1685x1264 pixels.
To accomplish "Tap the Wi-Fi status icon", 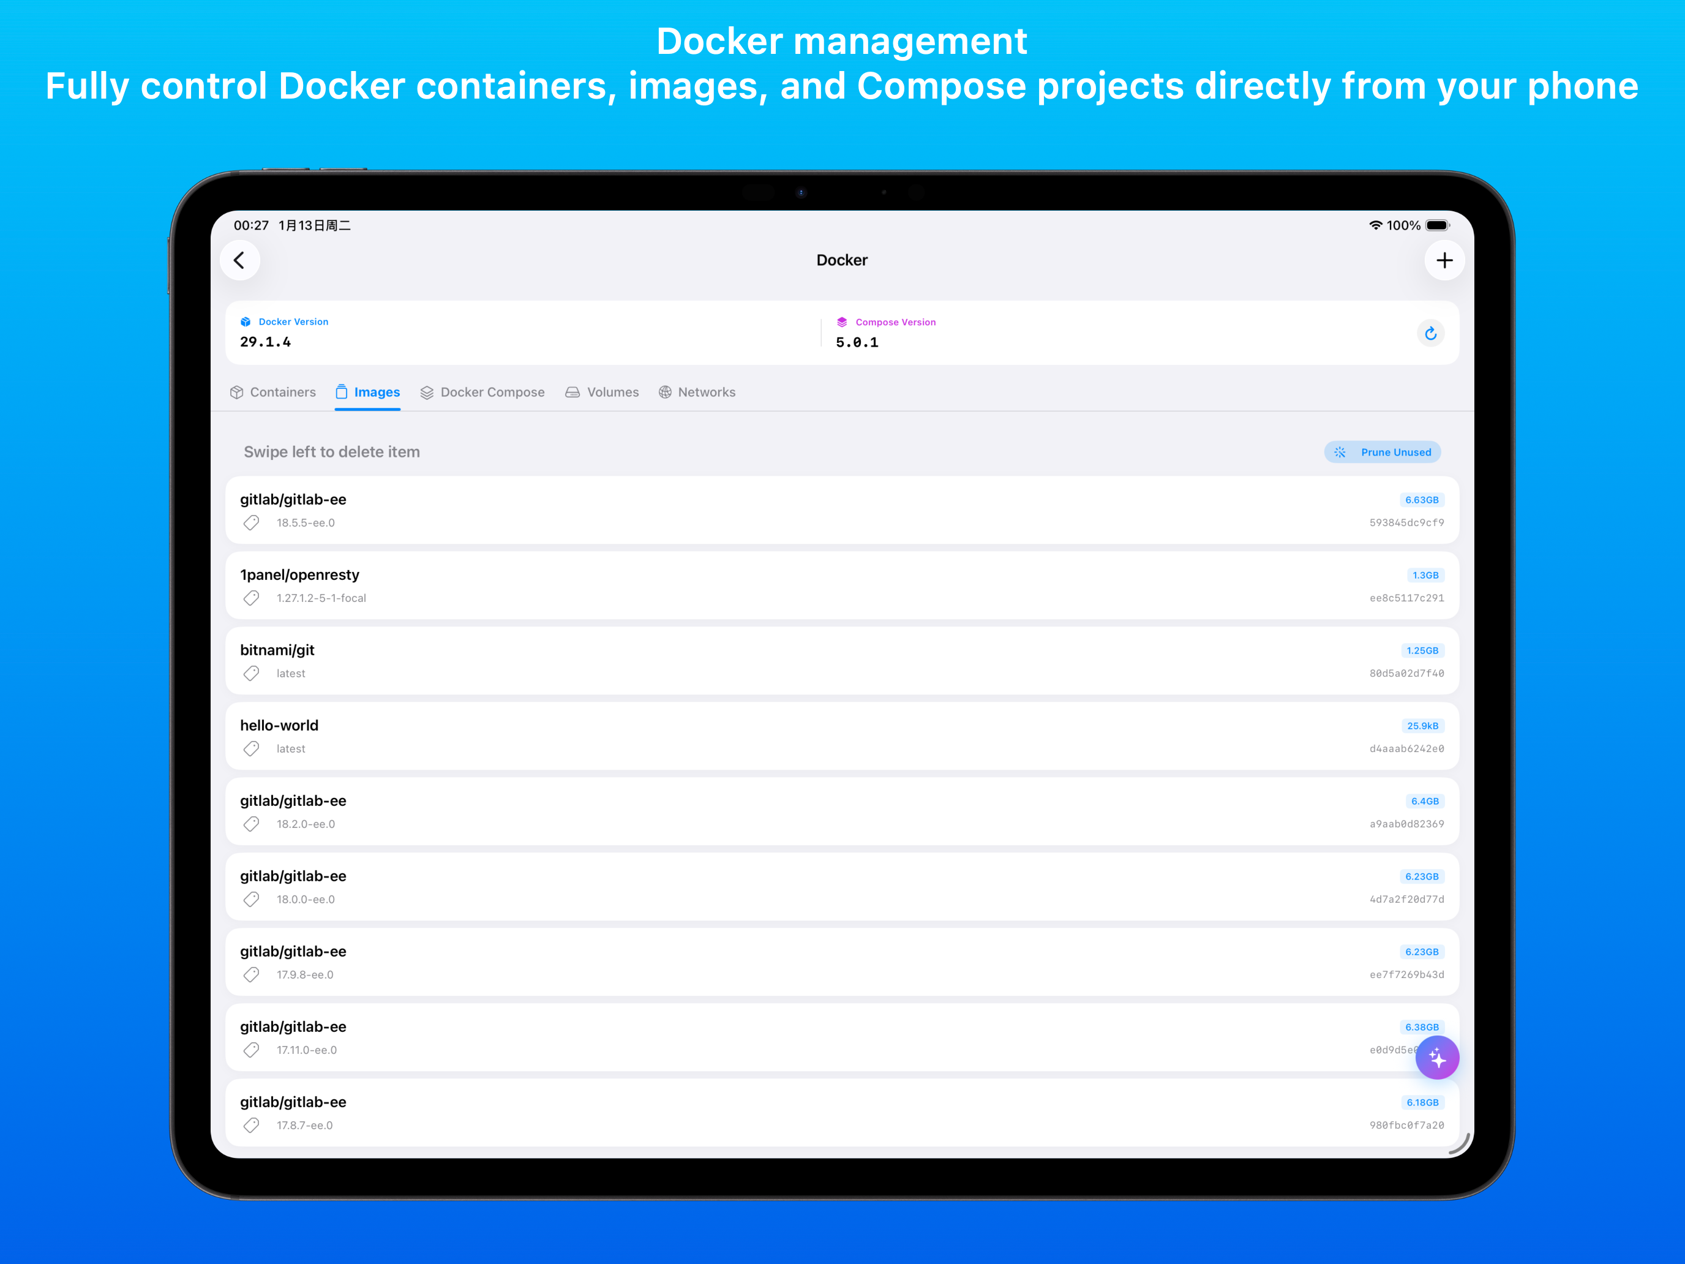I will pyautogui.click(x=1375, y=225).
